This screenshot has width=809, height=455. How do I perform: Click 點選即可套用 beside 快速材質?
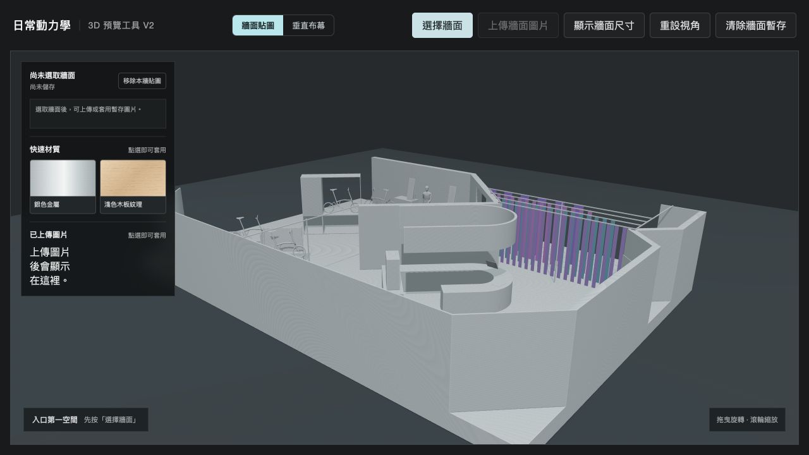coord(147,150)
